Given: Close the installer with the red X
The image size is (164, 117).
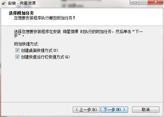Looking at the screenshot, I should coord(156,2).
